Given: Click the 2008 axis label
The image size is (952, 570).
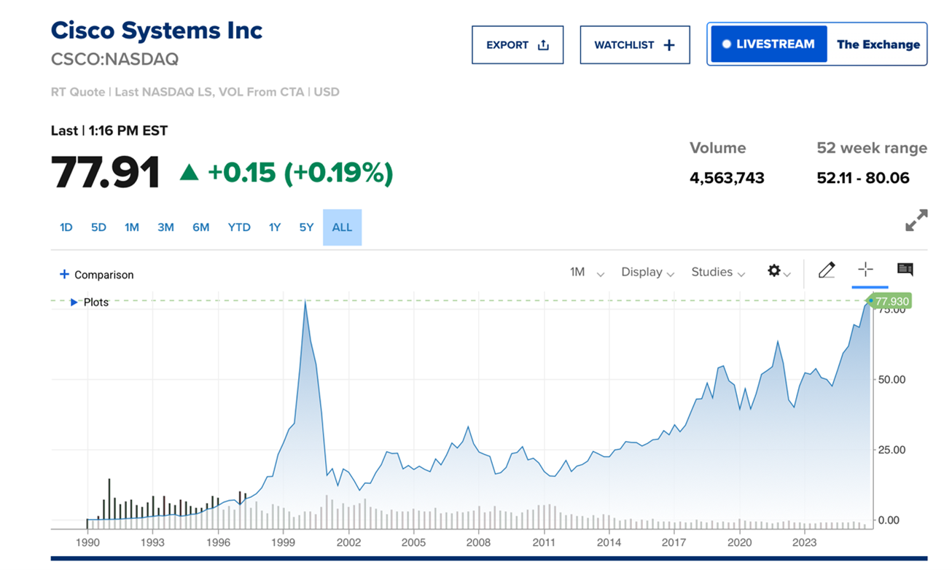Looking at the screenshot, I should tap(478, 542).
